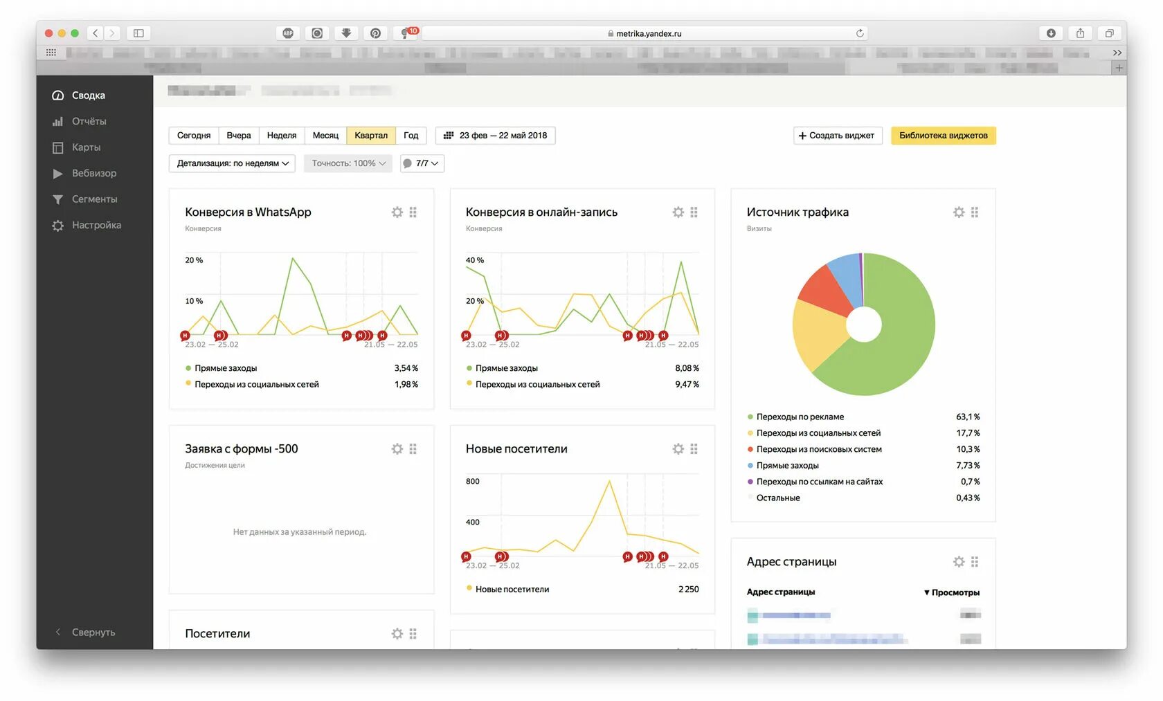Open the 7/7 annotations dropdown
The height and width of the screenshot is (701, 1163).
(422, 163)
